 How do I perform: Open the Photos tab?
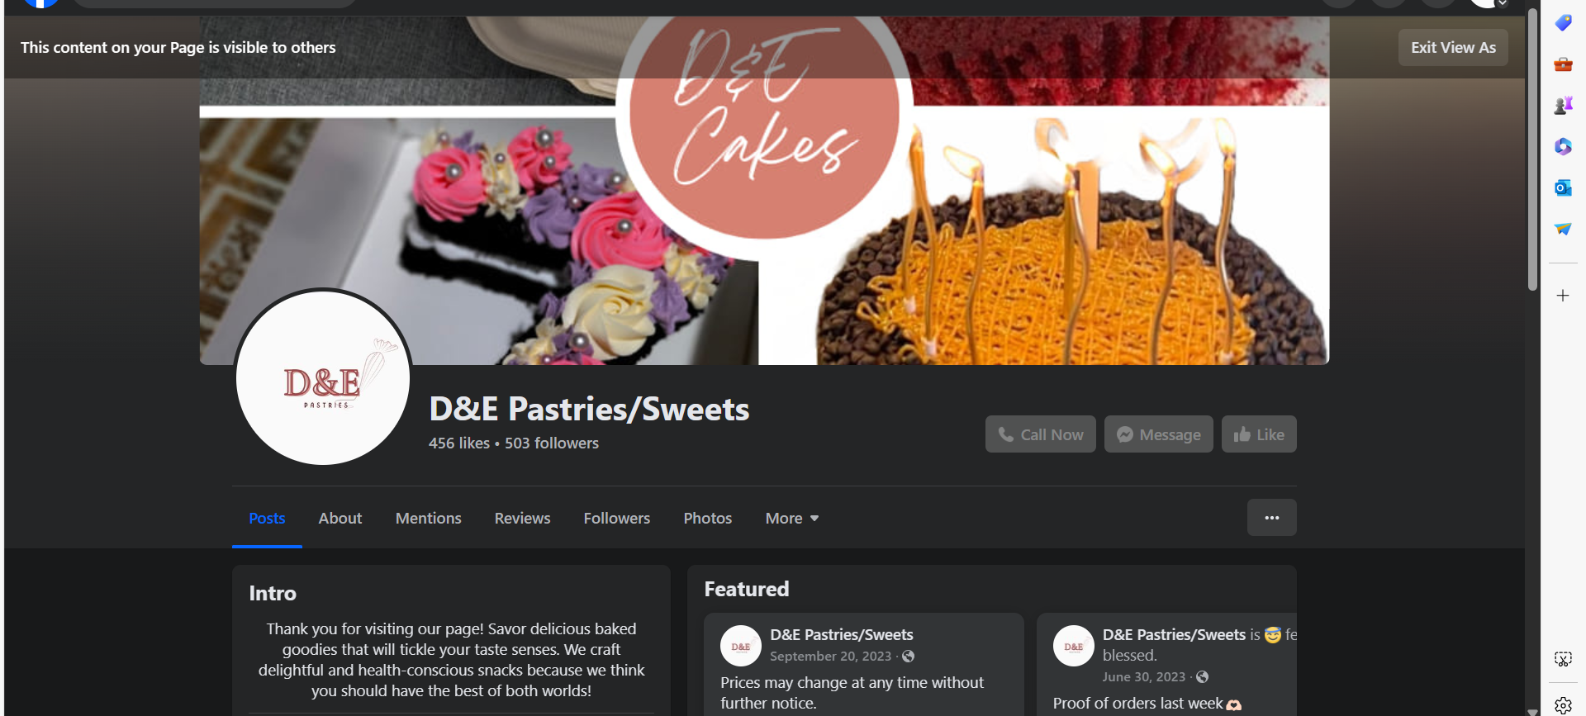point(707,519)
